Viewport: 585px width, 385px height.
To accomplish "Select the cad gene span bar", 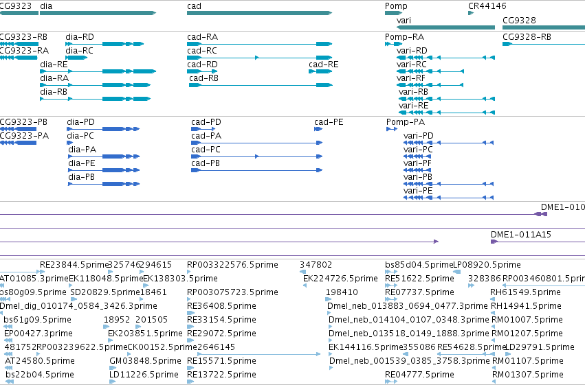I will click(259, 13).
